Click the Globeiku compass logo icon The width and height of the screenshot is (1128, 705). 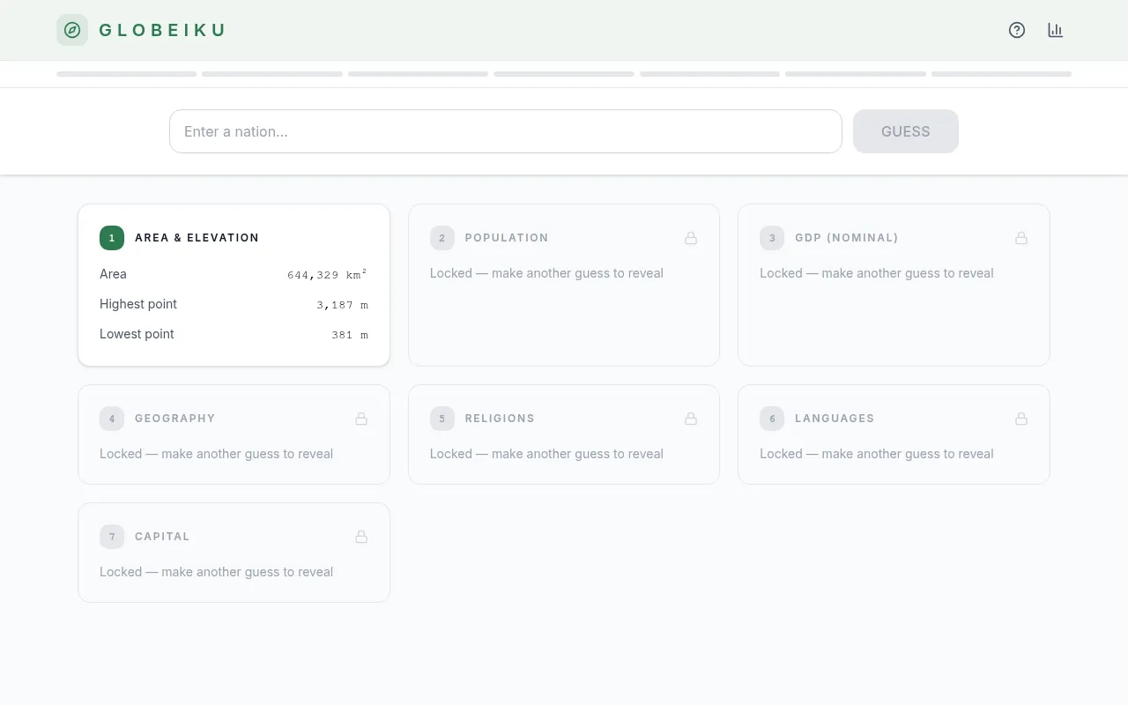tap(72, 30)
